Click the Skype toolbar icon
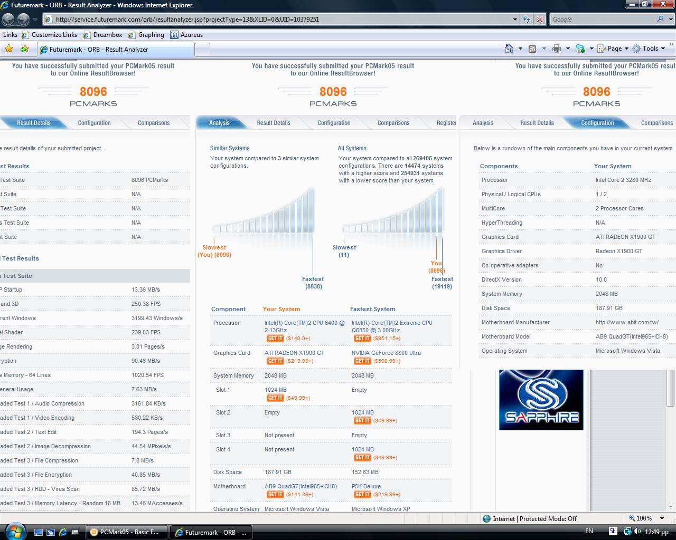Image resolution: width=676 pixels, height=540 pixels. pos(580,49)
